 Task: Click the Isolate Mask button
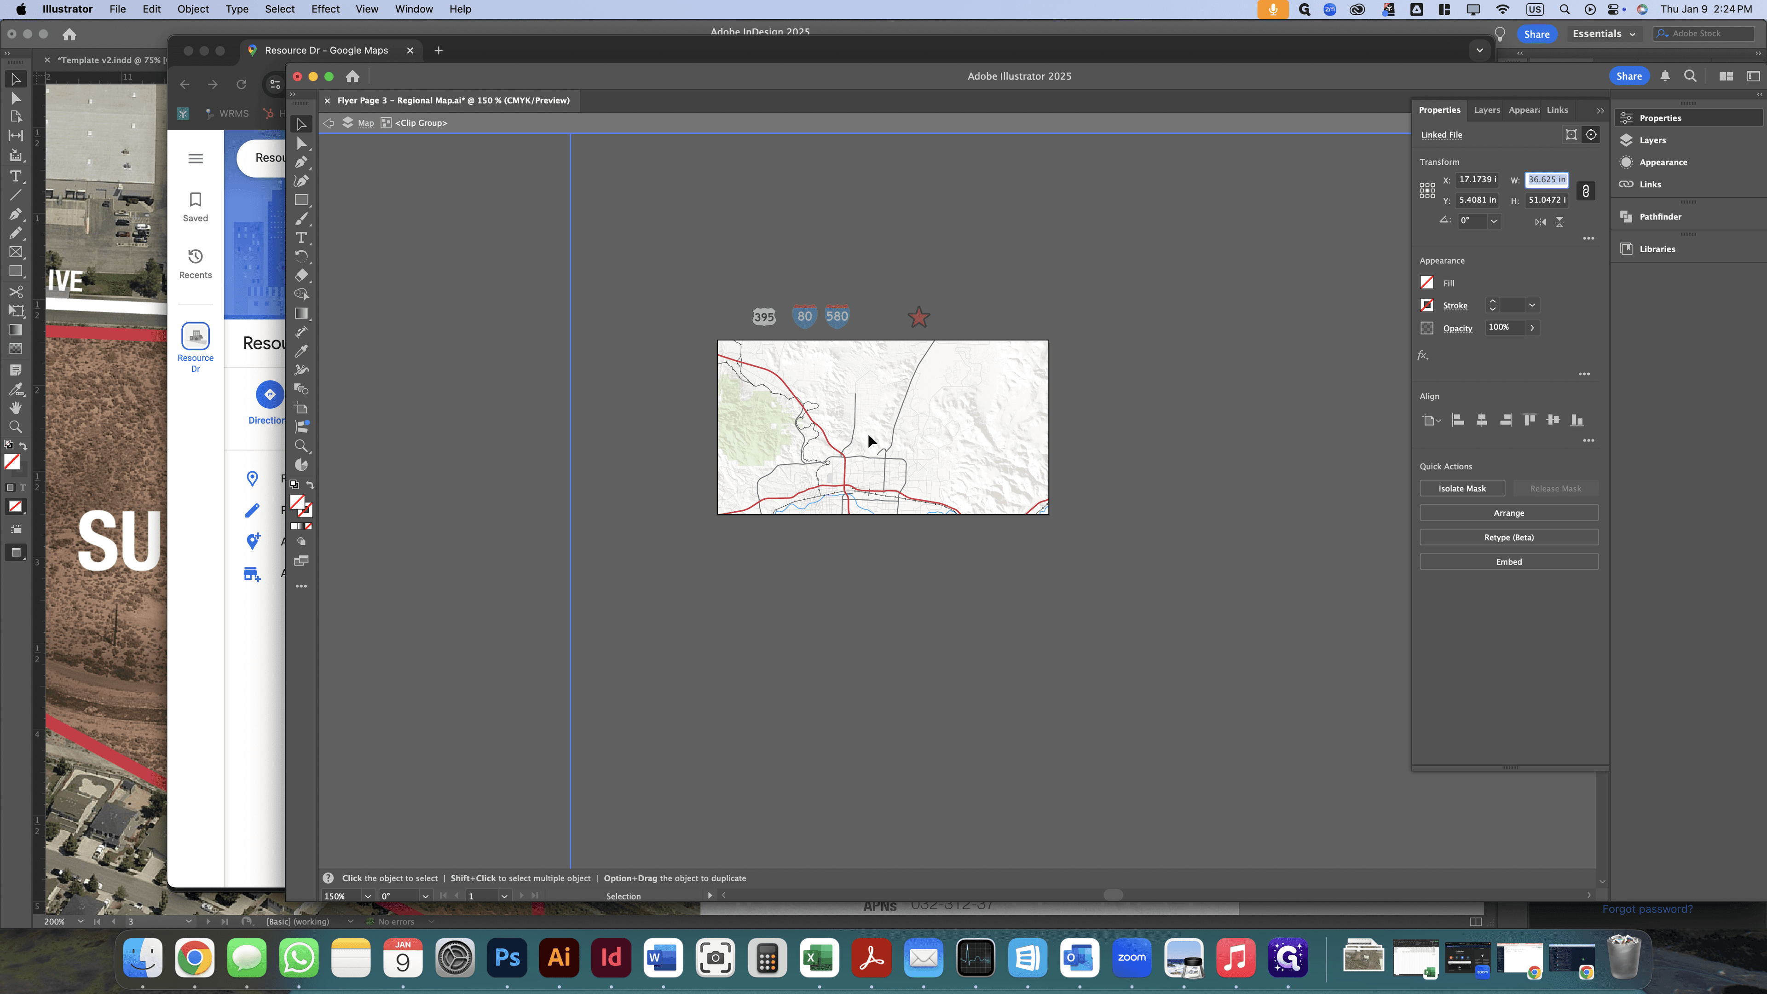point(1462,488)
